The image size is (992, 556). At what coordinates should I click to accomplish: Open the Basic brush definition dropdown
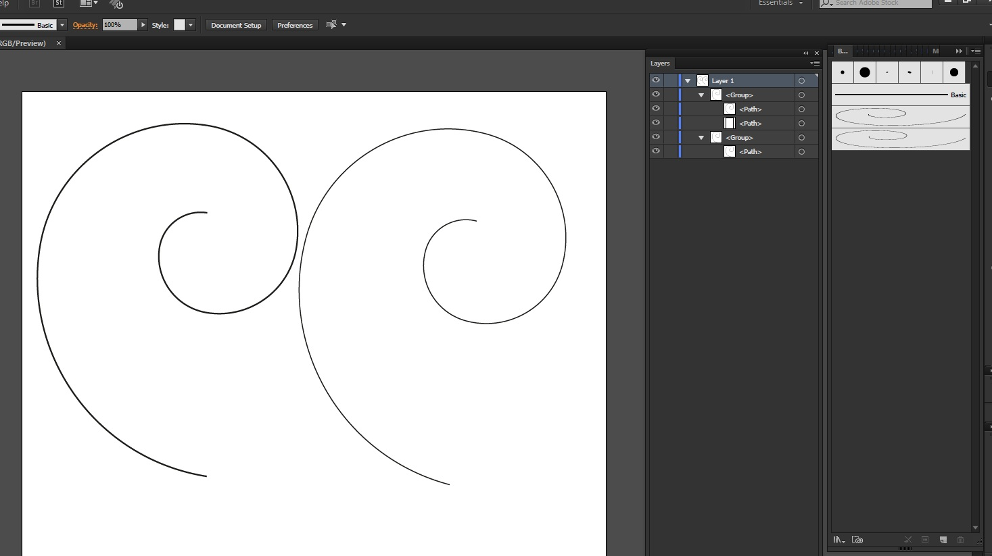(x=62, y=25)
